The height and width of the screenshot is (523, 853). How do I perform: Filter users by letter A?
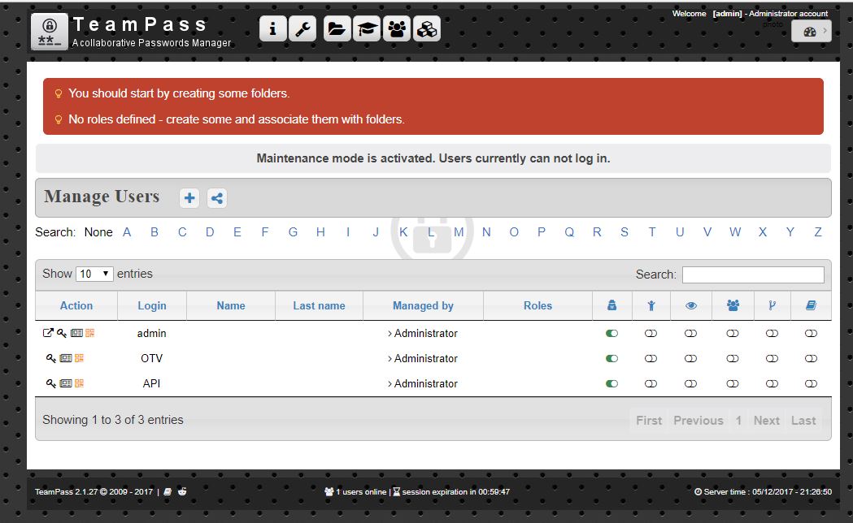point(127,232)
